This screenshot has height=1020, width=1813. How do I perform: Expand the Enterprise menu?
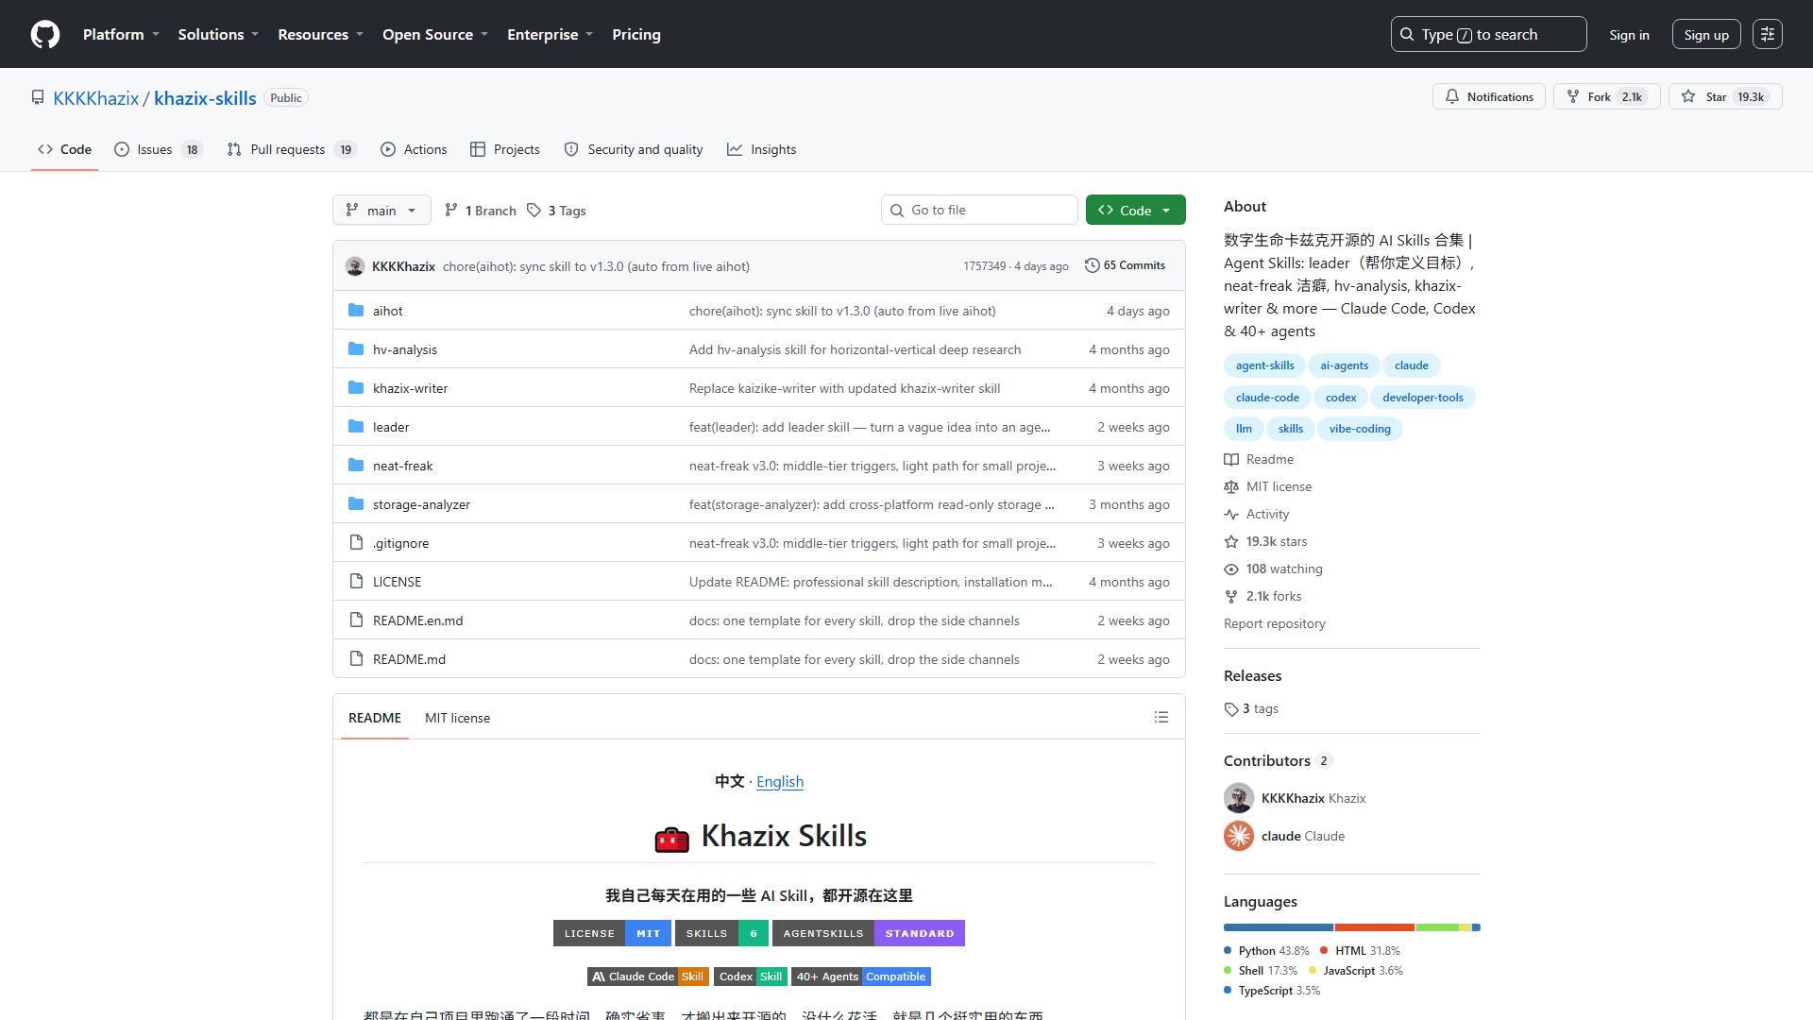click(550, 34)
